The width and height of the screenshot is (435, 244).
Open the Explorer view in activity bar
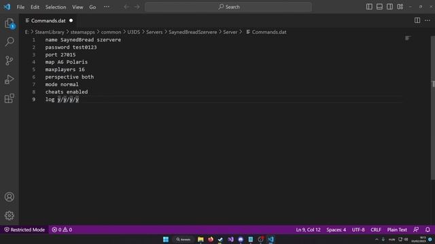coord(10,23)
